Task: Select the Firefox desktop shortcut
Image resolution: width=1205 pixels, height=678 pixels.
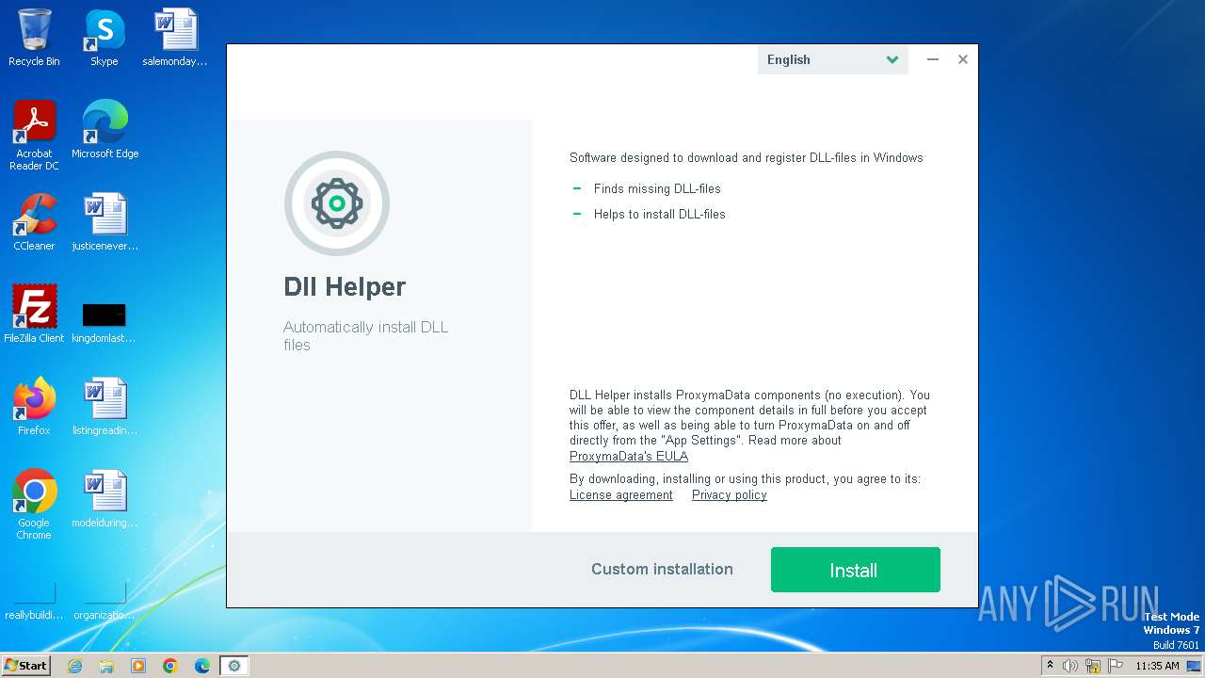Action: pyautogui.click(x=34, y=408)
